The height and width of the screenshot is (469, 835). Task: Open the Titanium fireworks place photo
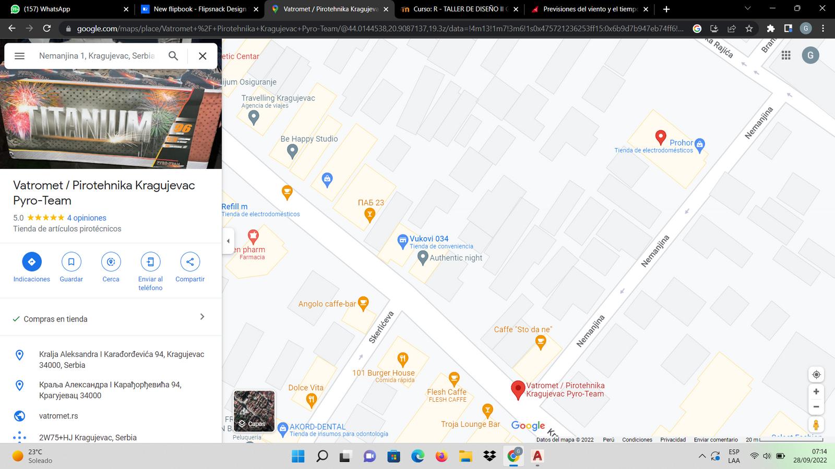click(x=111, y=119)
